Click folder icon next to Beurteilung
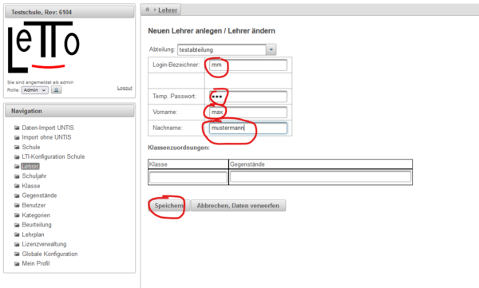The image size is (479, 288). [x=17, y=225]
